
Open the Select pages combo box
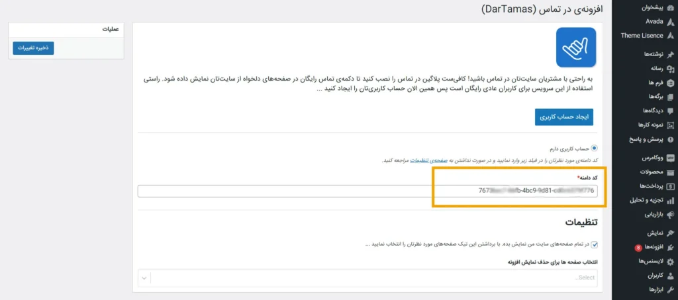367,278
